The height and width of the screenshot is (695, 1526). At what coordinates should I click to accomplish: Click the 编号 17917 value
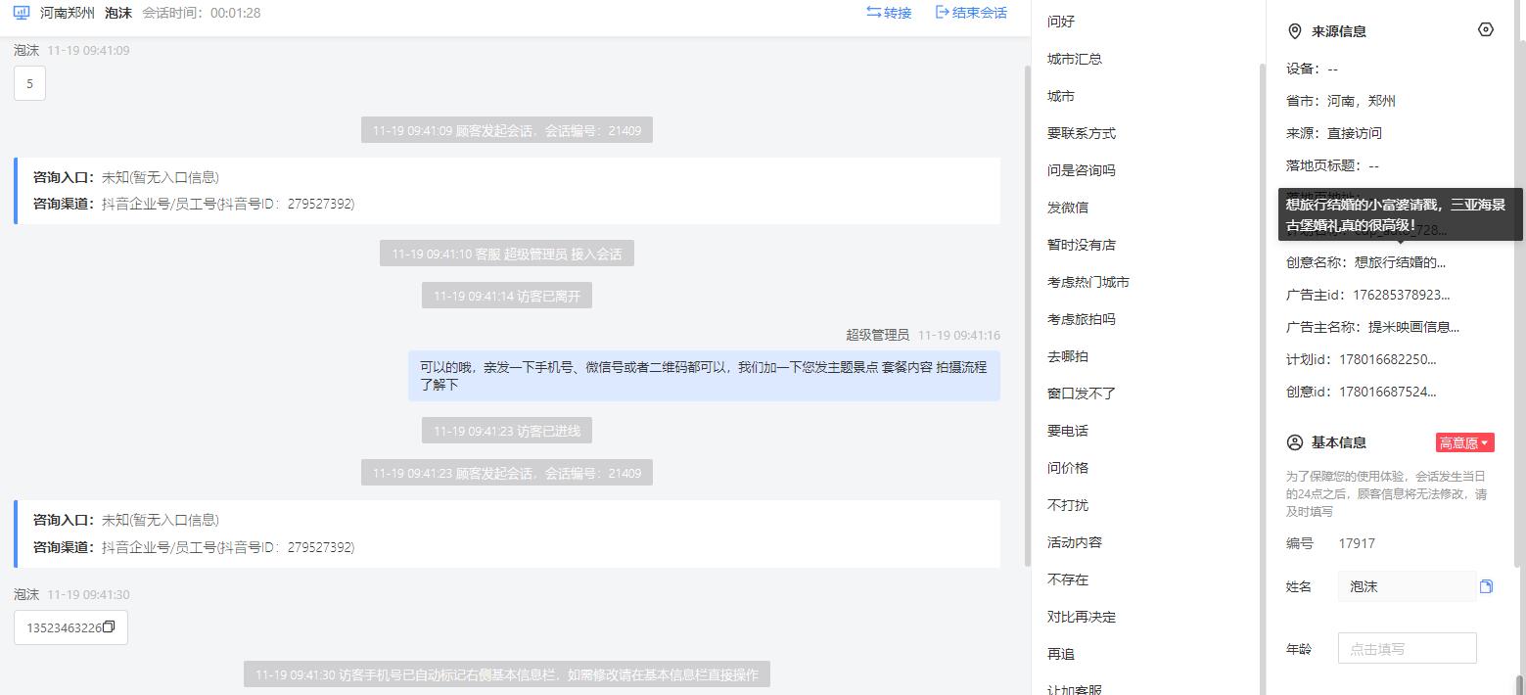(1357, 543)
